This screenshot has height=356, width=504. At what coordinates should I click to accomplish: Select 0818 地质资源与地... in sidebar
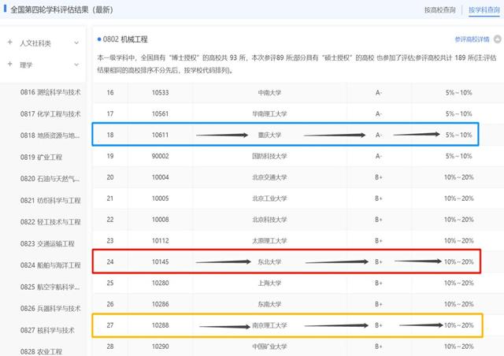50,135
